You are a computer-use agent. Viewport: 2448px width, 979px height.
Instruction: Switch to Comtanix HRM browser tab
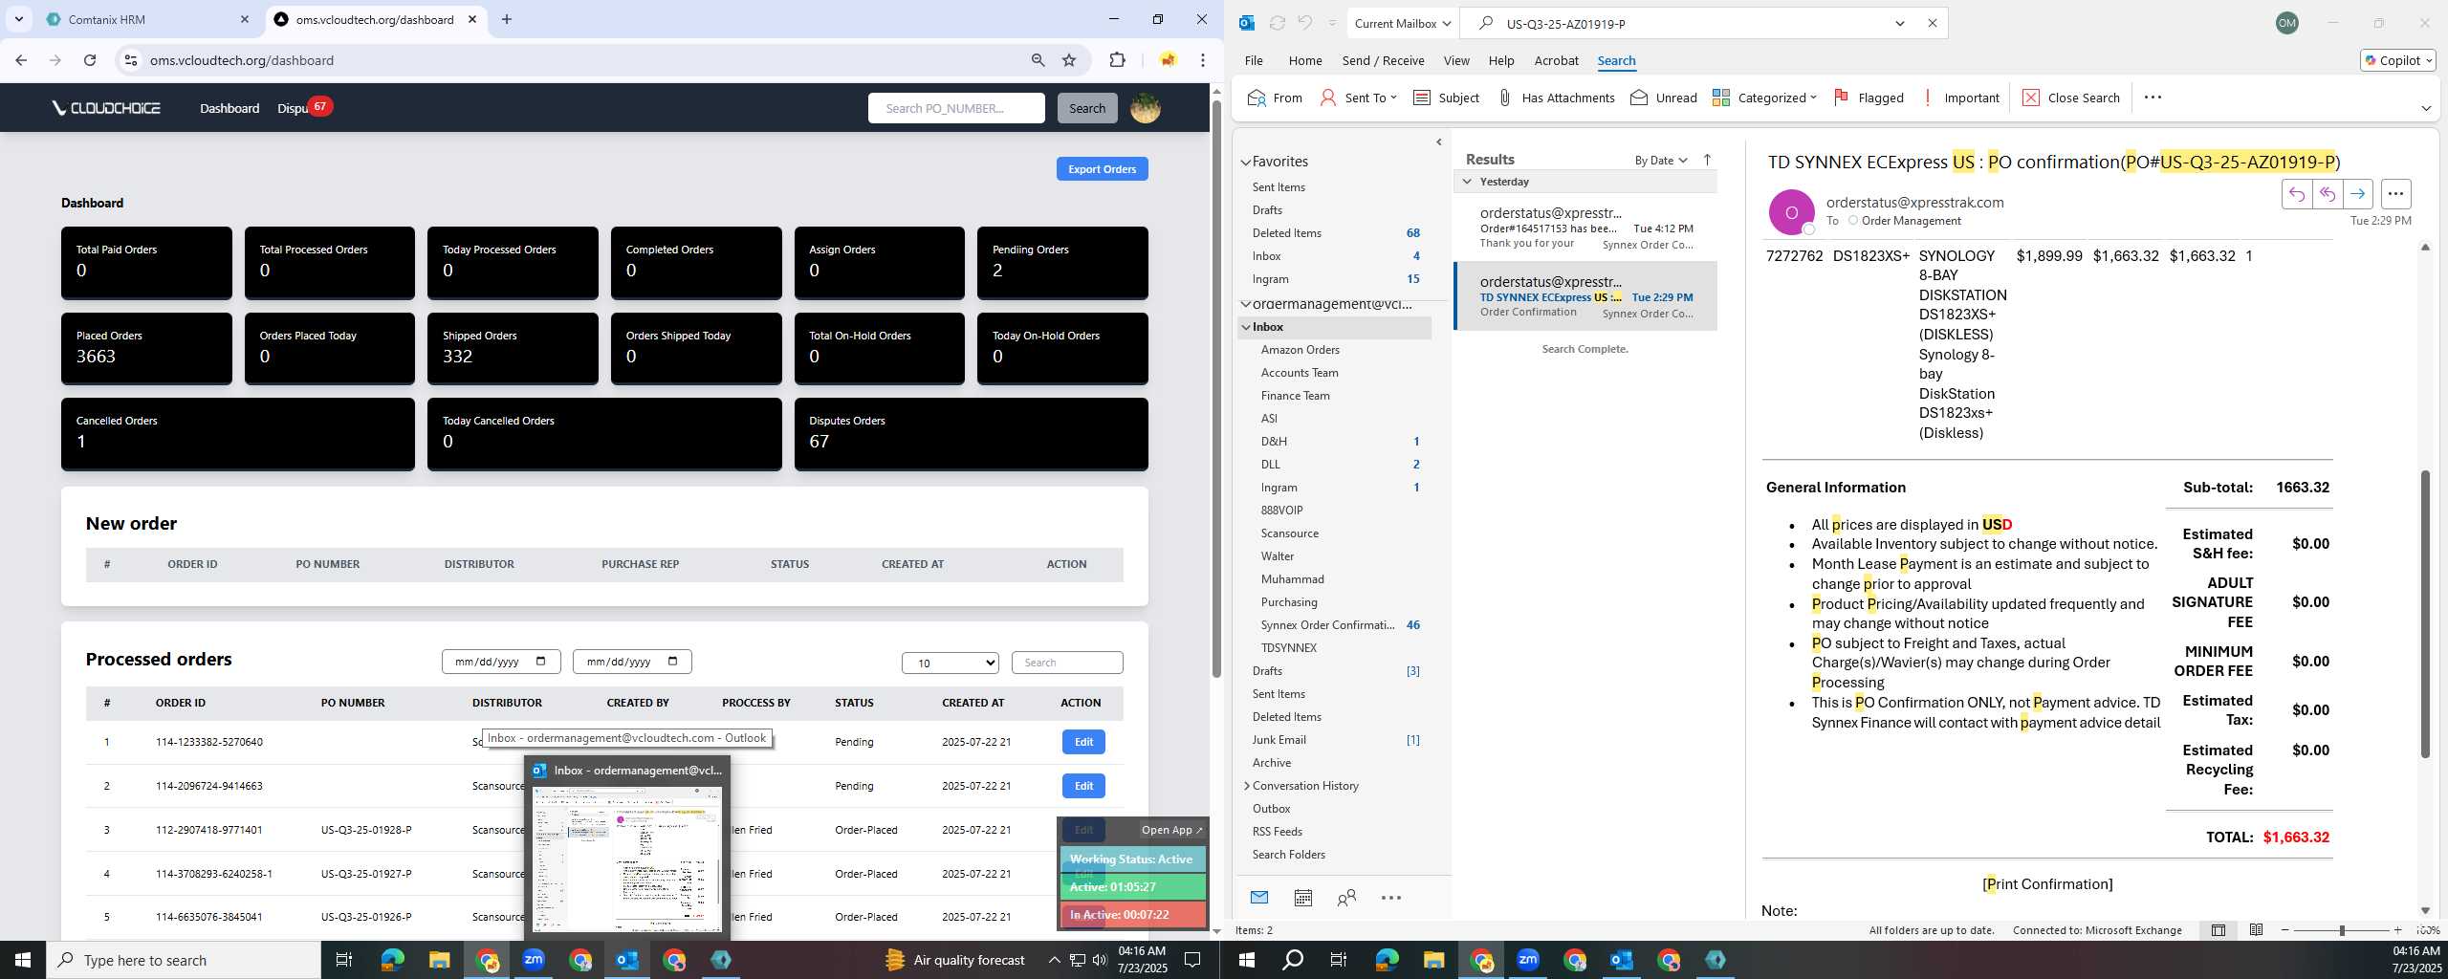click(x=147, y=19)
